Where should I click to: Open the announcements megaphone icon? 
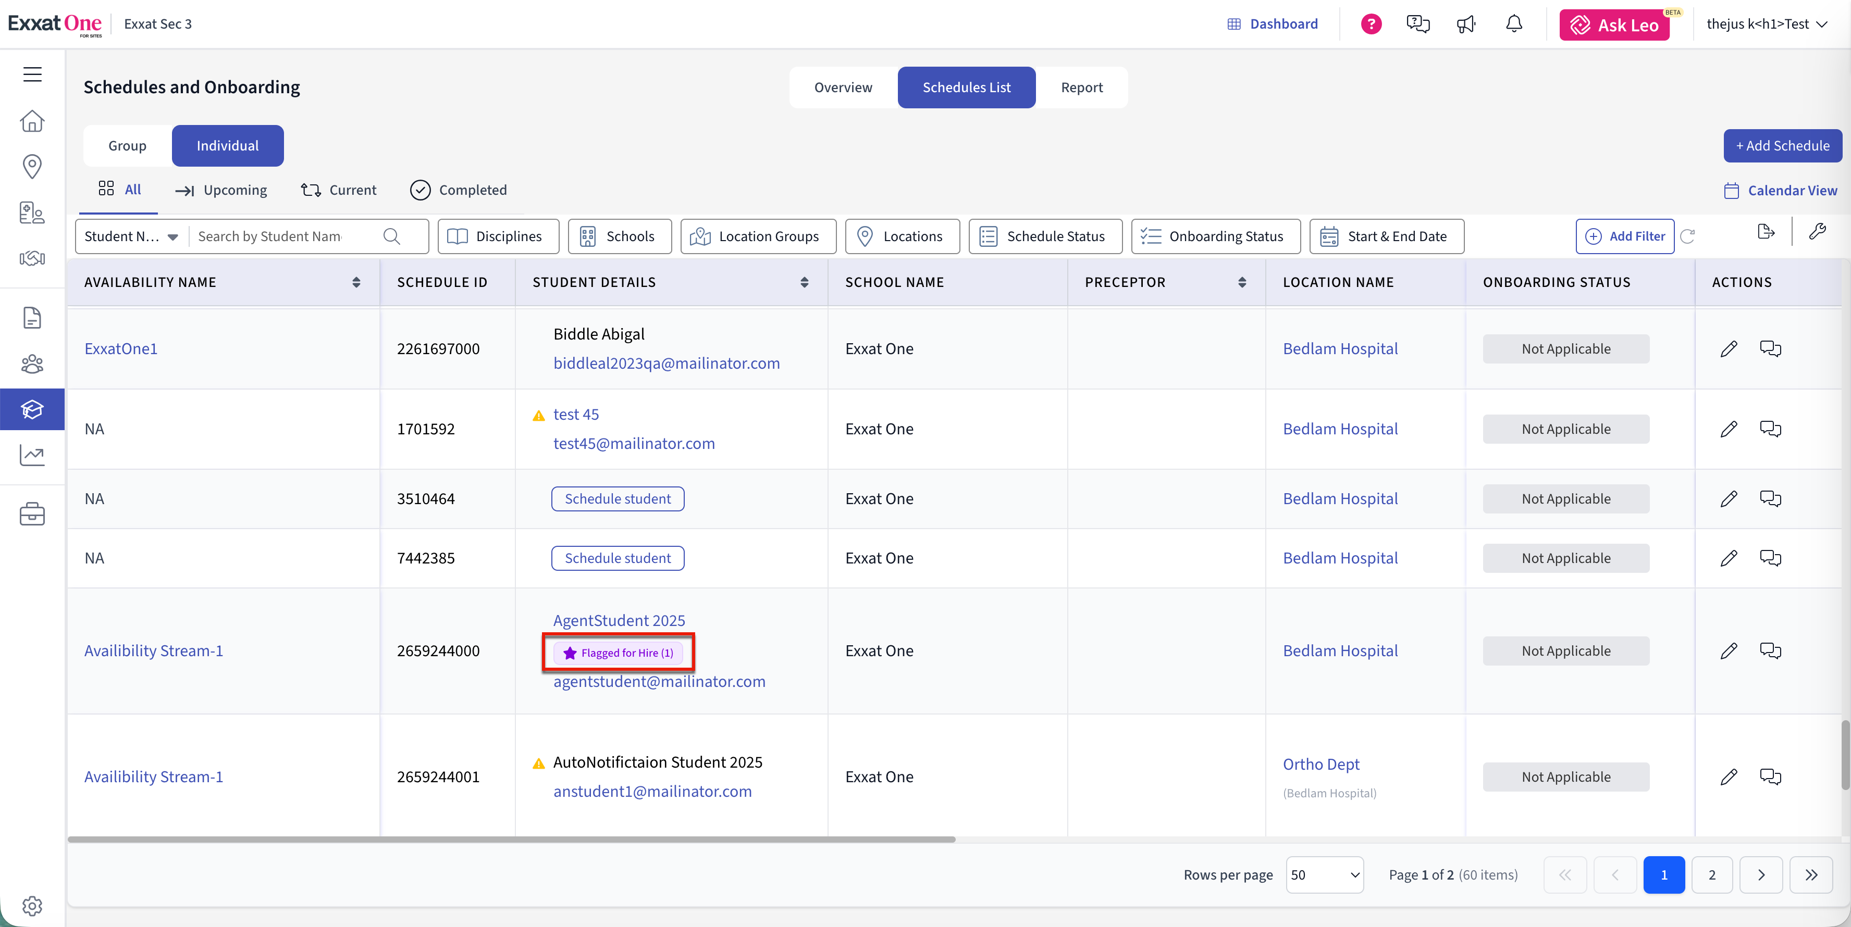pos(1465,23)
